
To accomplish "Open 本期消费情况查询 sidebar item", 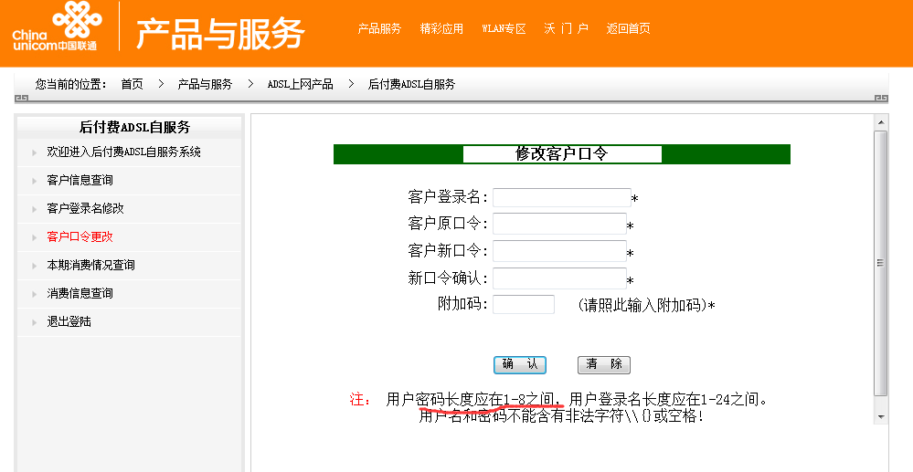I will tap(90, 266).
